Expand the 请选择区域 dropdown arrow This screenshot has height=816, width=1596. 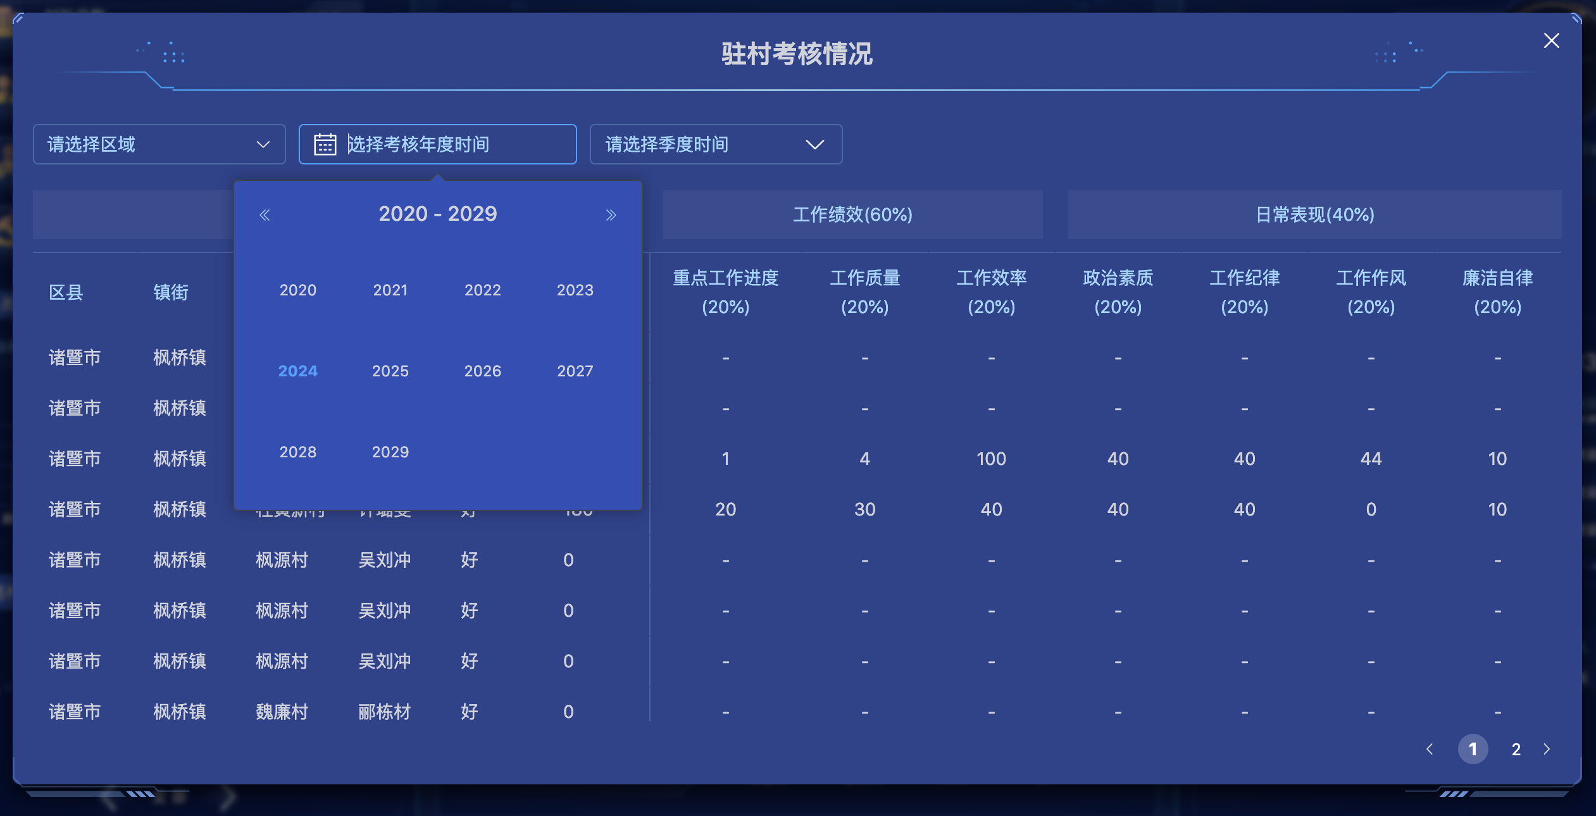(263, 144)
